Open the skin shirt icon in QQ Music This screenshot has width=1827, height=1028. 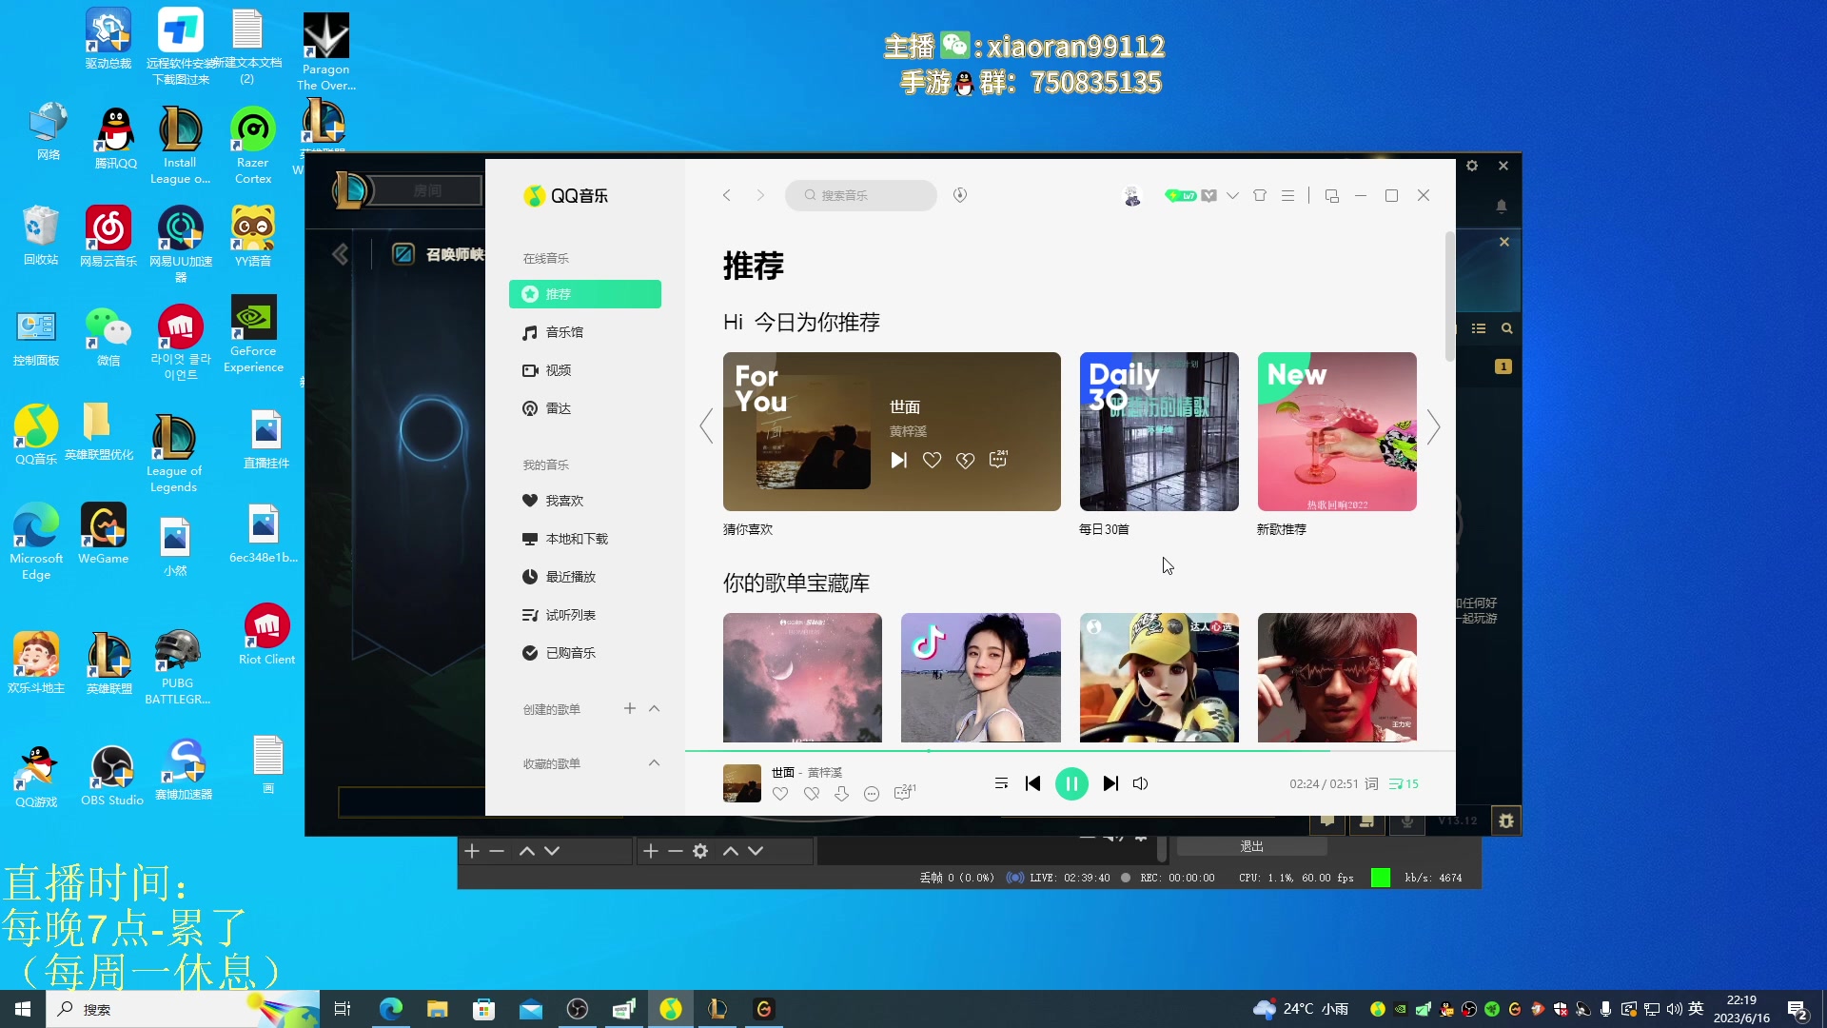pyautogui.click(x=1260, y=195)
